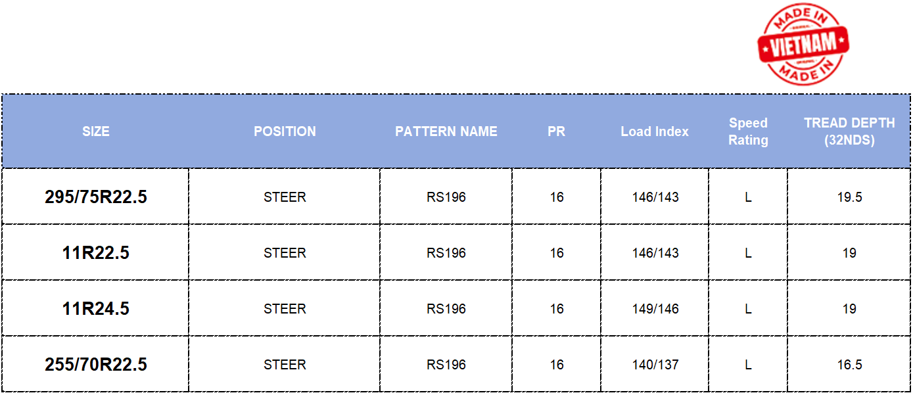Viewport: 913px width, 395px height.
Task: Select the POSITION column header
Action: pyautogui.click(x=285, y=131)
